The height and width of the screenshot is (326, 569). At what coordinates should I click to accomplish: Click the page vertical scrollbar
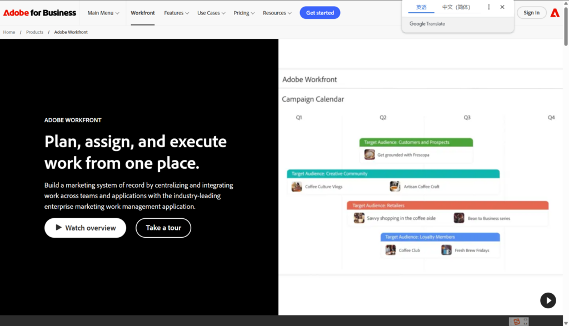click(x=566, y=167)
